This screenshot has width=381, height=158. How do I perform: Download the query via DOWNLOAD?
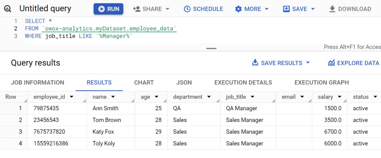350,9
